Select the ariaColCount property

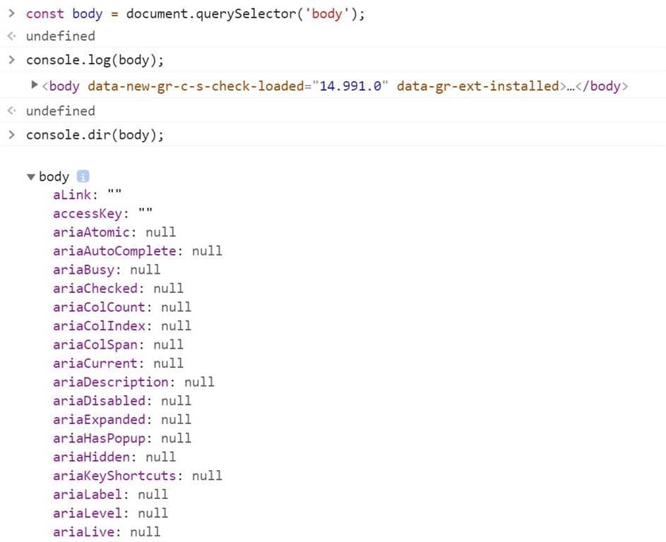(x=122, y=307)
